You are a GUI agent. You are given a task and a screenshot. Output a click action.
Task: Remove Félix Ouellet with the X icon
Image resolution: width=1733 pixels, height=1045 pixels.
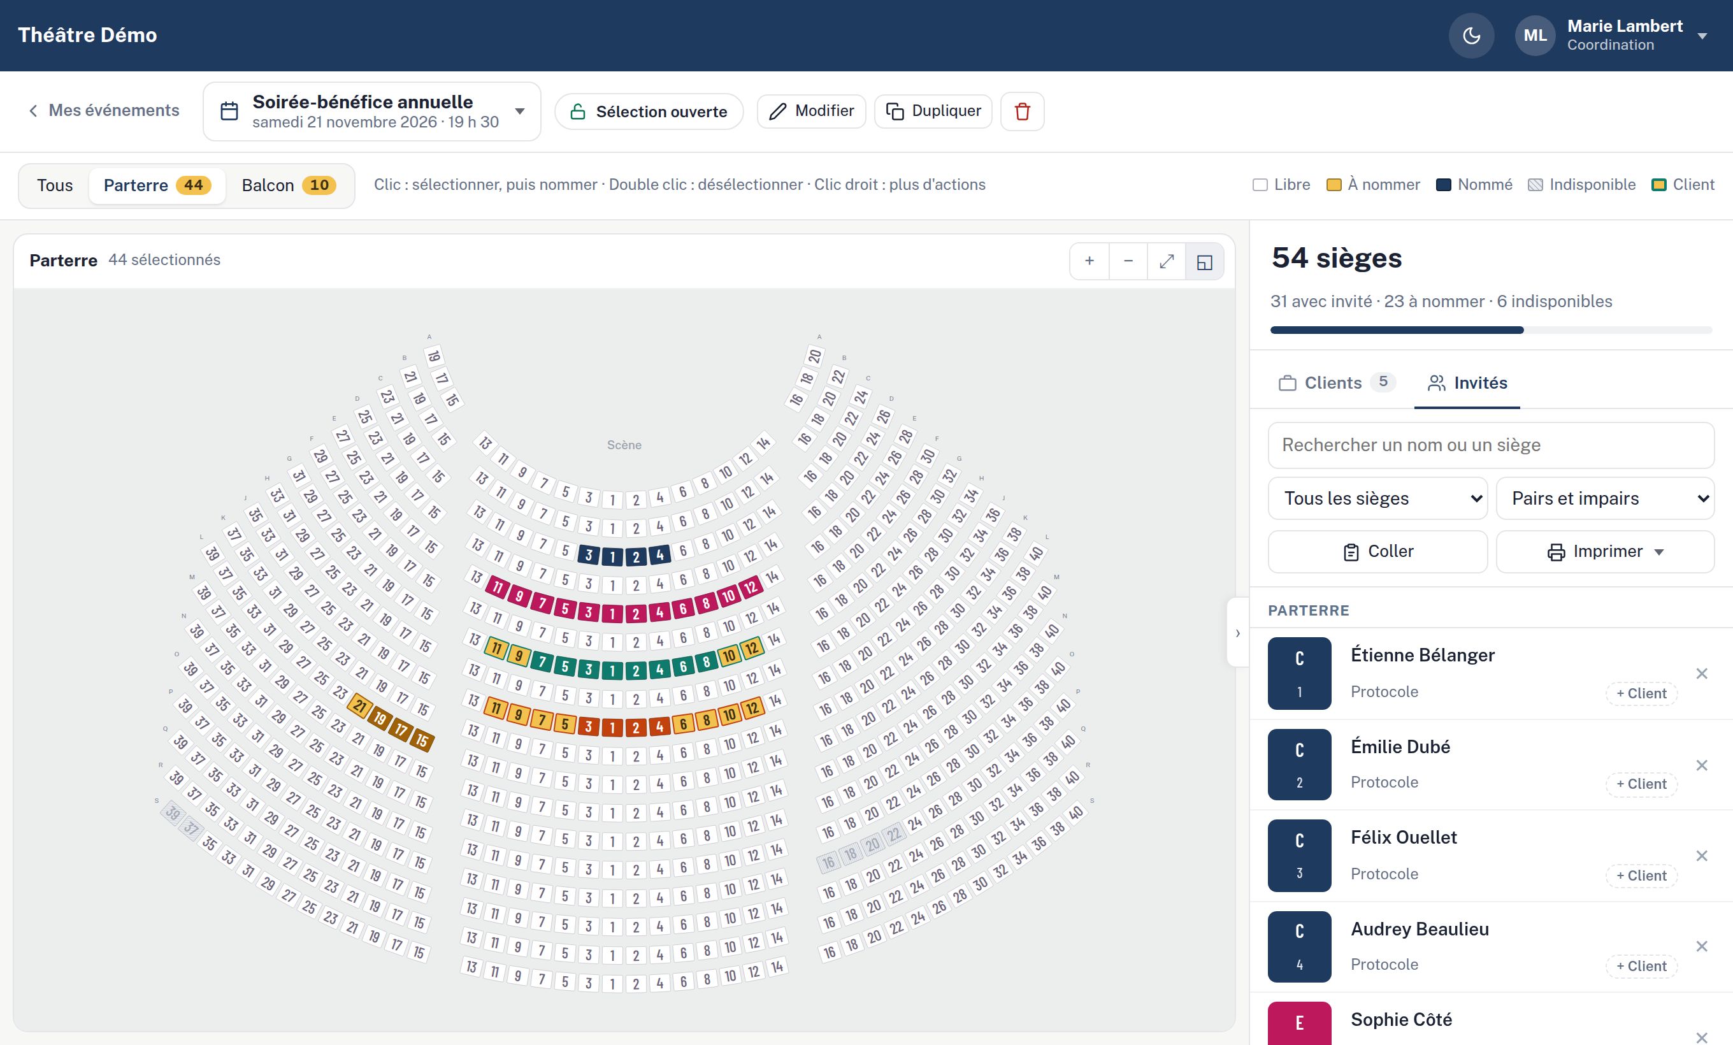[1701, 856]
